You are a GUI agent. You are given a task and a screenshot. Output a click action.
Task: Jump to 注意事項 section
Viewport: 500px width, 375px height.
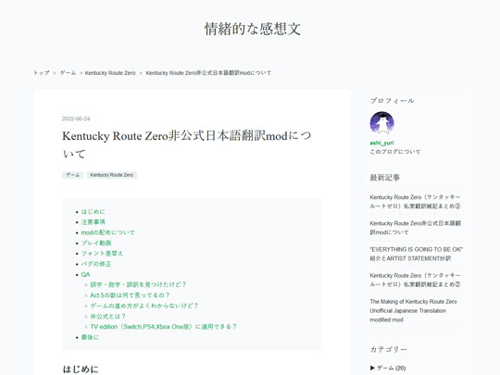[94, 222]
